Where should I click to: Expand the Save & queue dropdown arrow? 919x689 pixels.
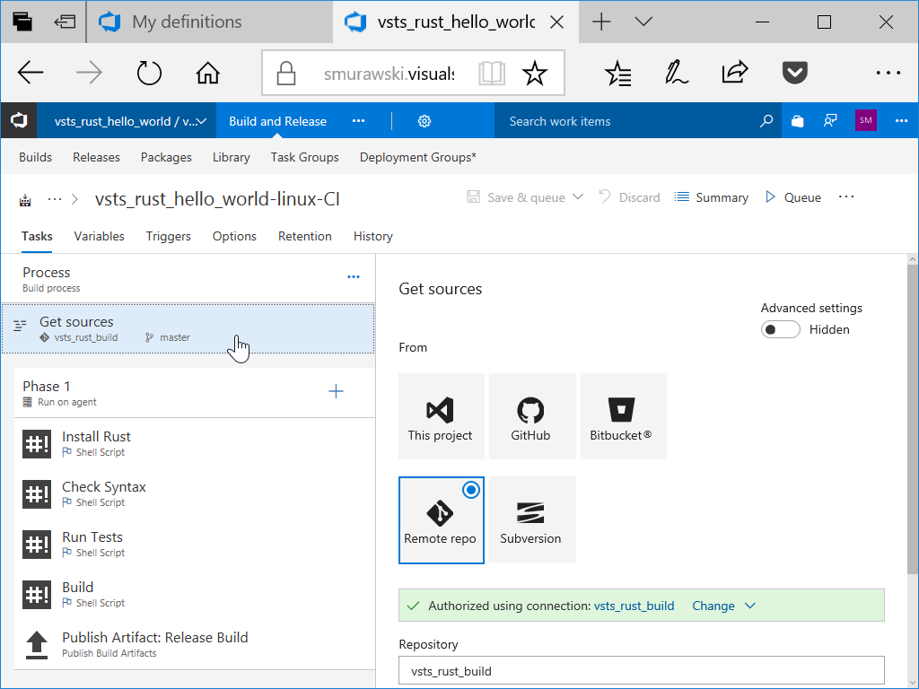(x=578, y=196)
